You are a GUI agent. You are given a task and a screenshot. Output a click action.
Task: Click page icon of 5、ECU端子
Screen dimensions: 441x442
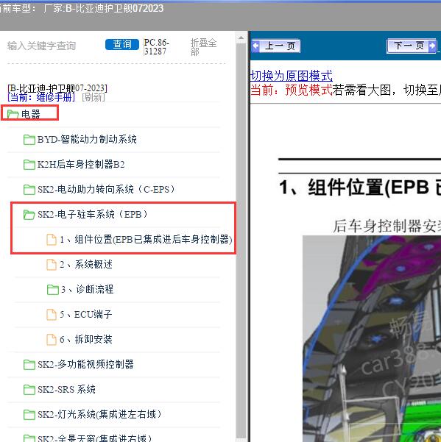[x=52, y=314]
